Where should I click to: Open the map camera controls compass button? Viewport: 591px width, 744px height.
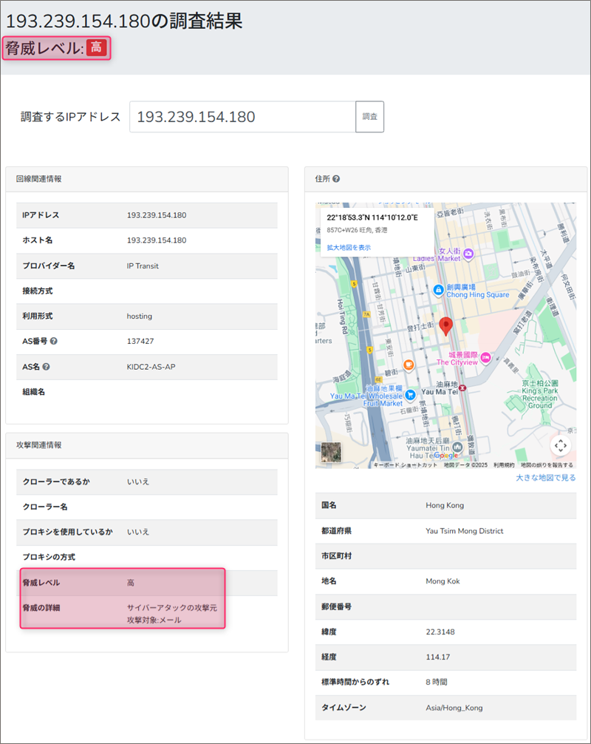560,445
